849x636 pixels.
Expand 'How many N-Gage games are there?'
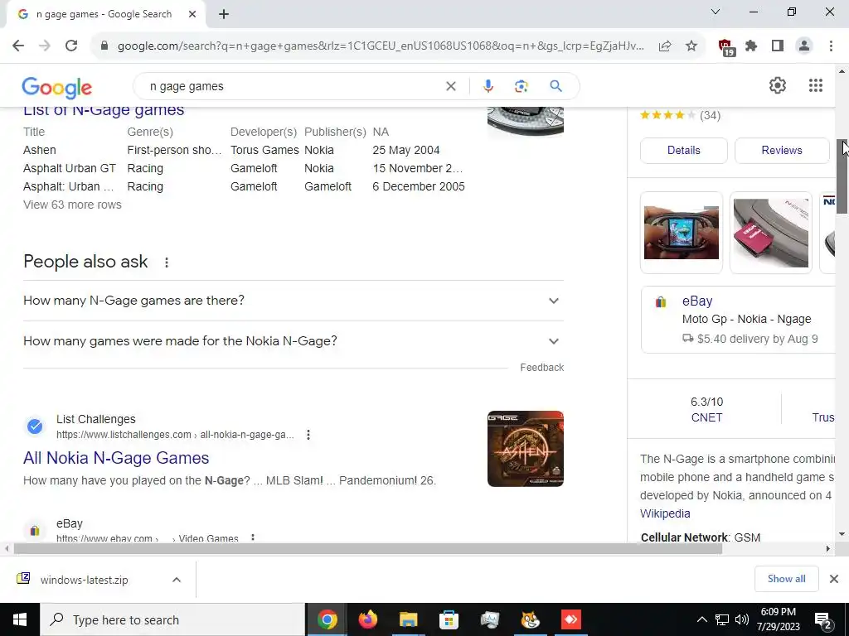[294, 301]
